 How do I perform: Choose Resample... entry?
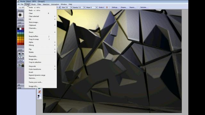pyautogui.click(x=41, y=56)
